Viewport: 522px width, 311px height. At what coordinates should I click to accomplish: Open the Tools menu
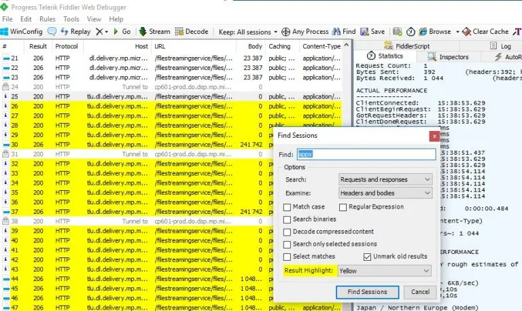71,19
